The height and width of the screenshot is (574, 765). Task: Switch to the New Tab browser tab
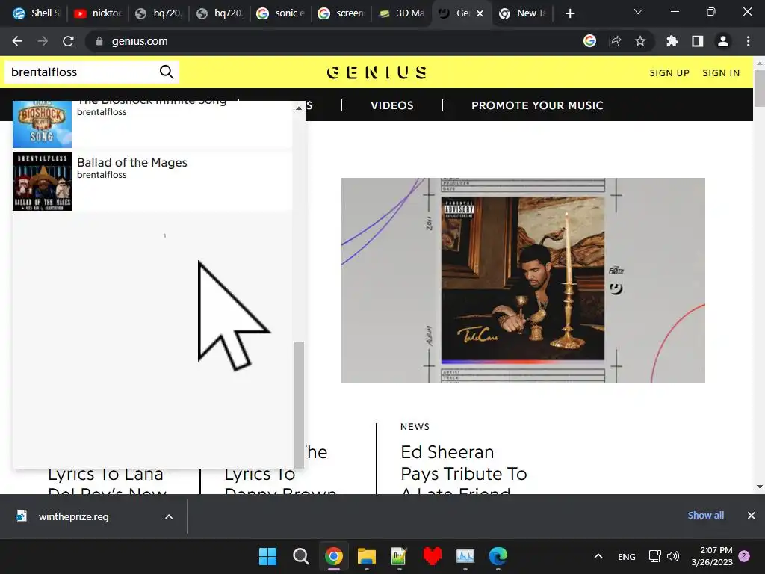[x=524, y=13]
